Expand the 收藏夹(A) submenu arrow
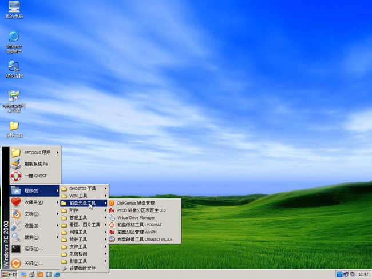This screenshot has height=279, width=372. (x=57, y=202)
